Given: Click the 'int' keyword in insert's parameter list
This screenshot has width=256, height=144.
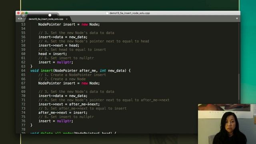Looking at the screenshot, I should tap(103, 71).
